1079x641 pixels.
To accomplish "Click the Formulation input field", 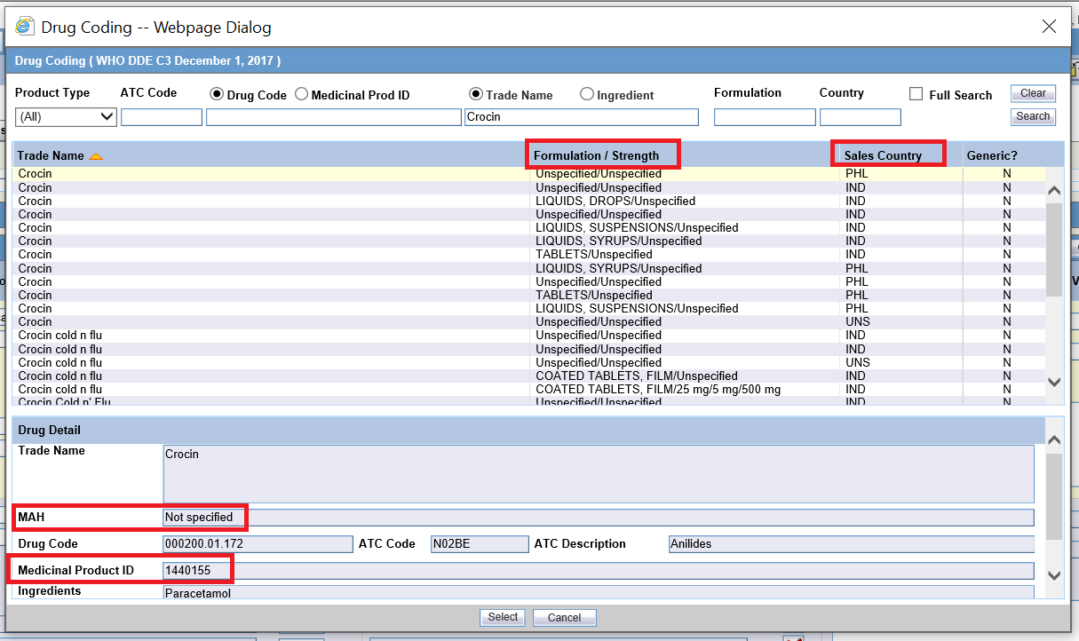I will click(x=765, y=116).
